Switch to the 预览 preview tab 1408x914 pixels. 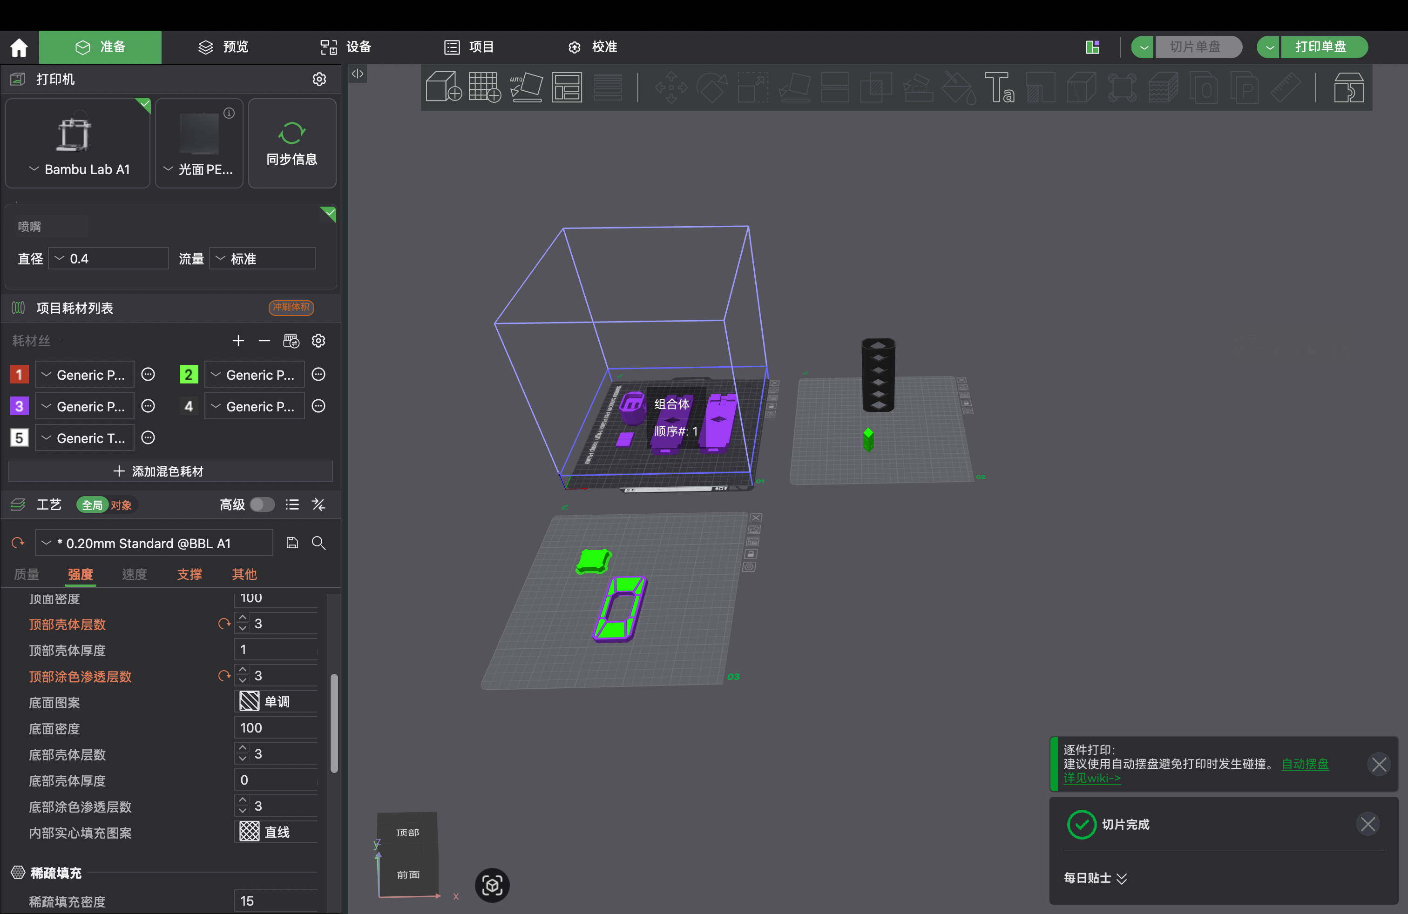pos(223,47)
